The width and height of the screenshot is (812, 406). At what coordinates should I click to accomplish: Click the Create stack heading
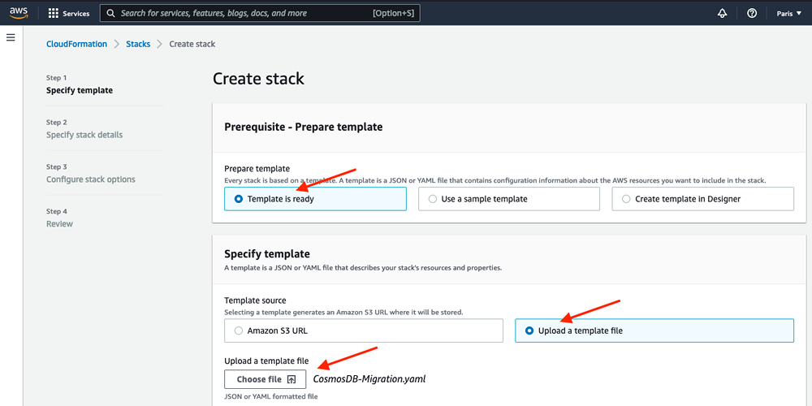258,80
